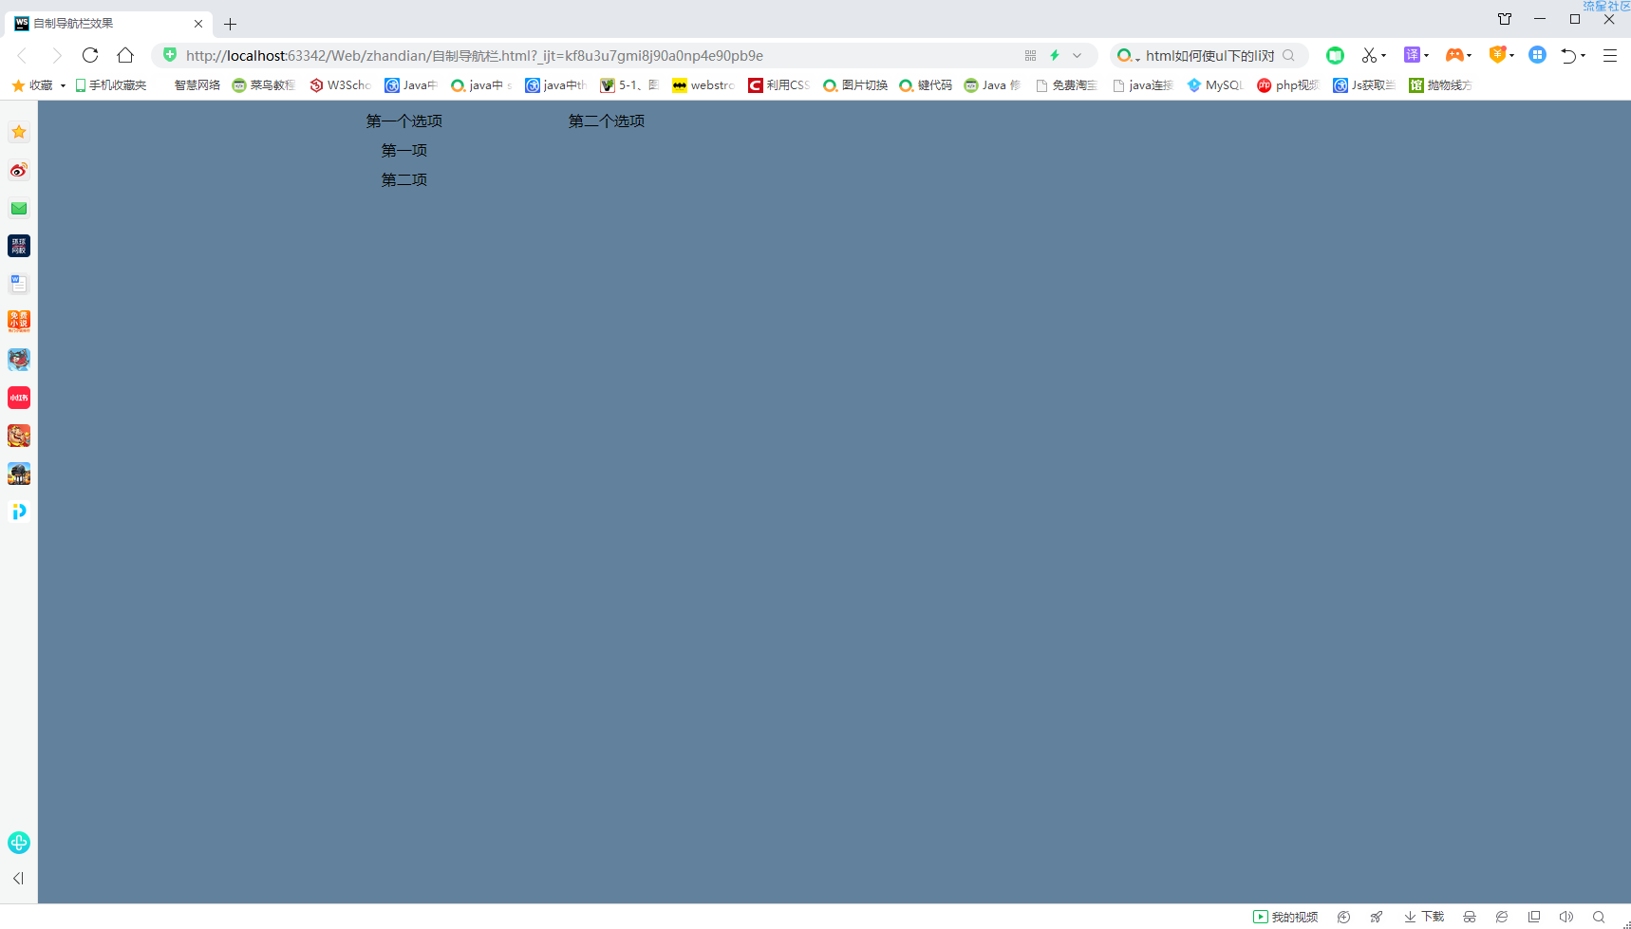
Task: Select 第二项 submenu entry
Action: (404, 180)
